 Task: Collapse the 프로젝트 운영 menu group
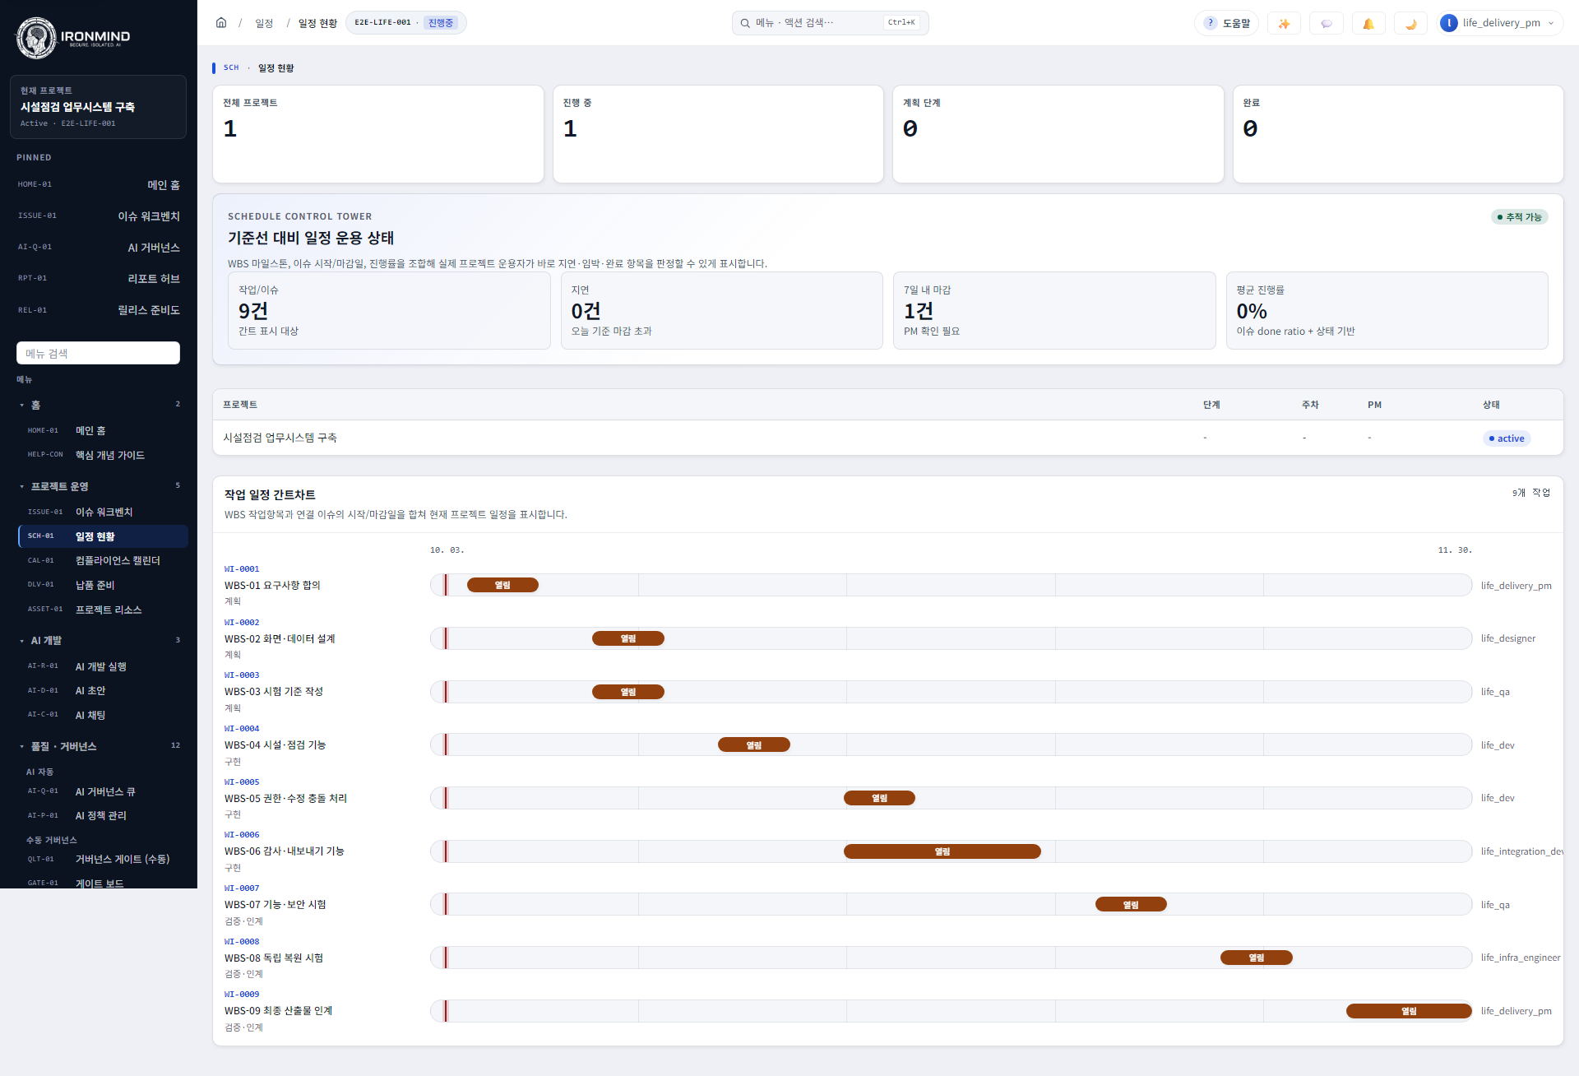[99, 486]
